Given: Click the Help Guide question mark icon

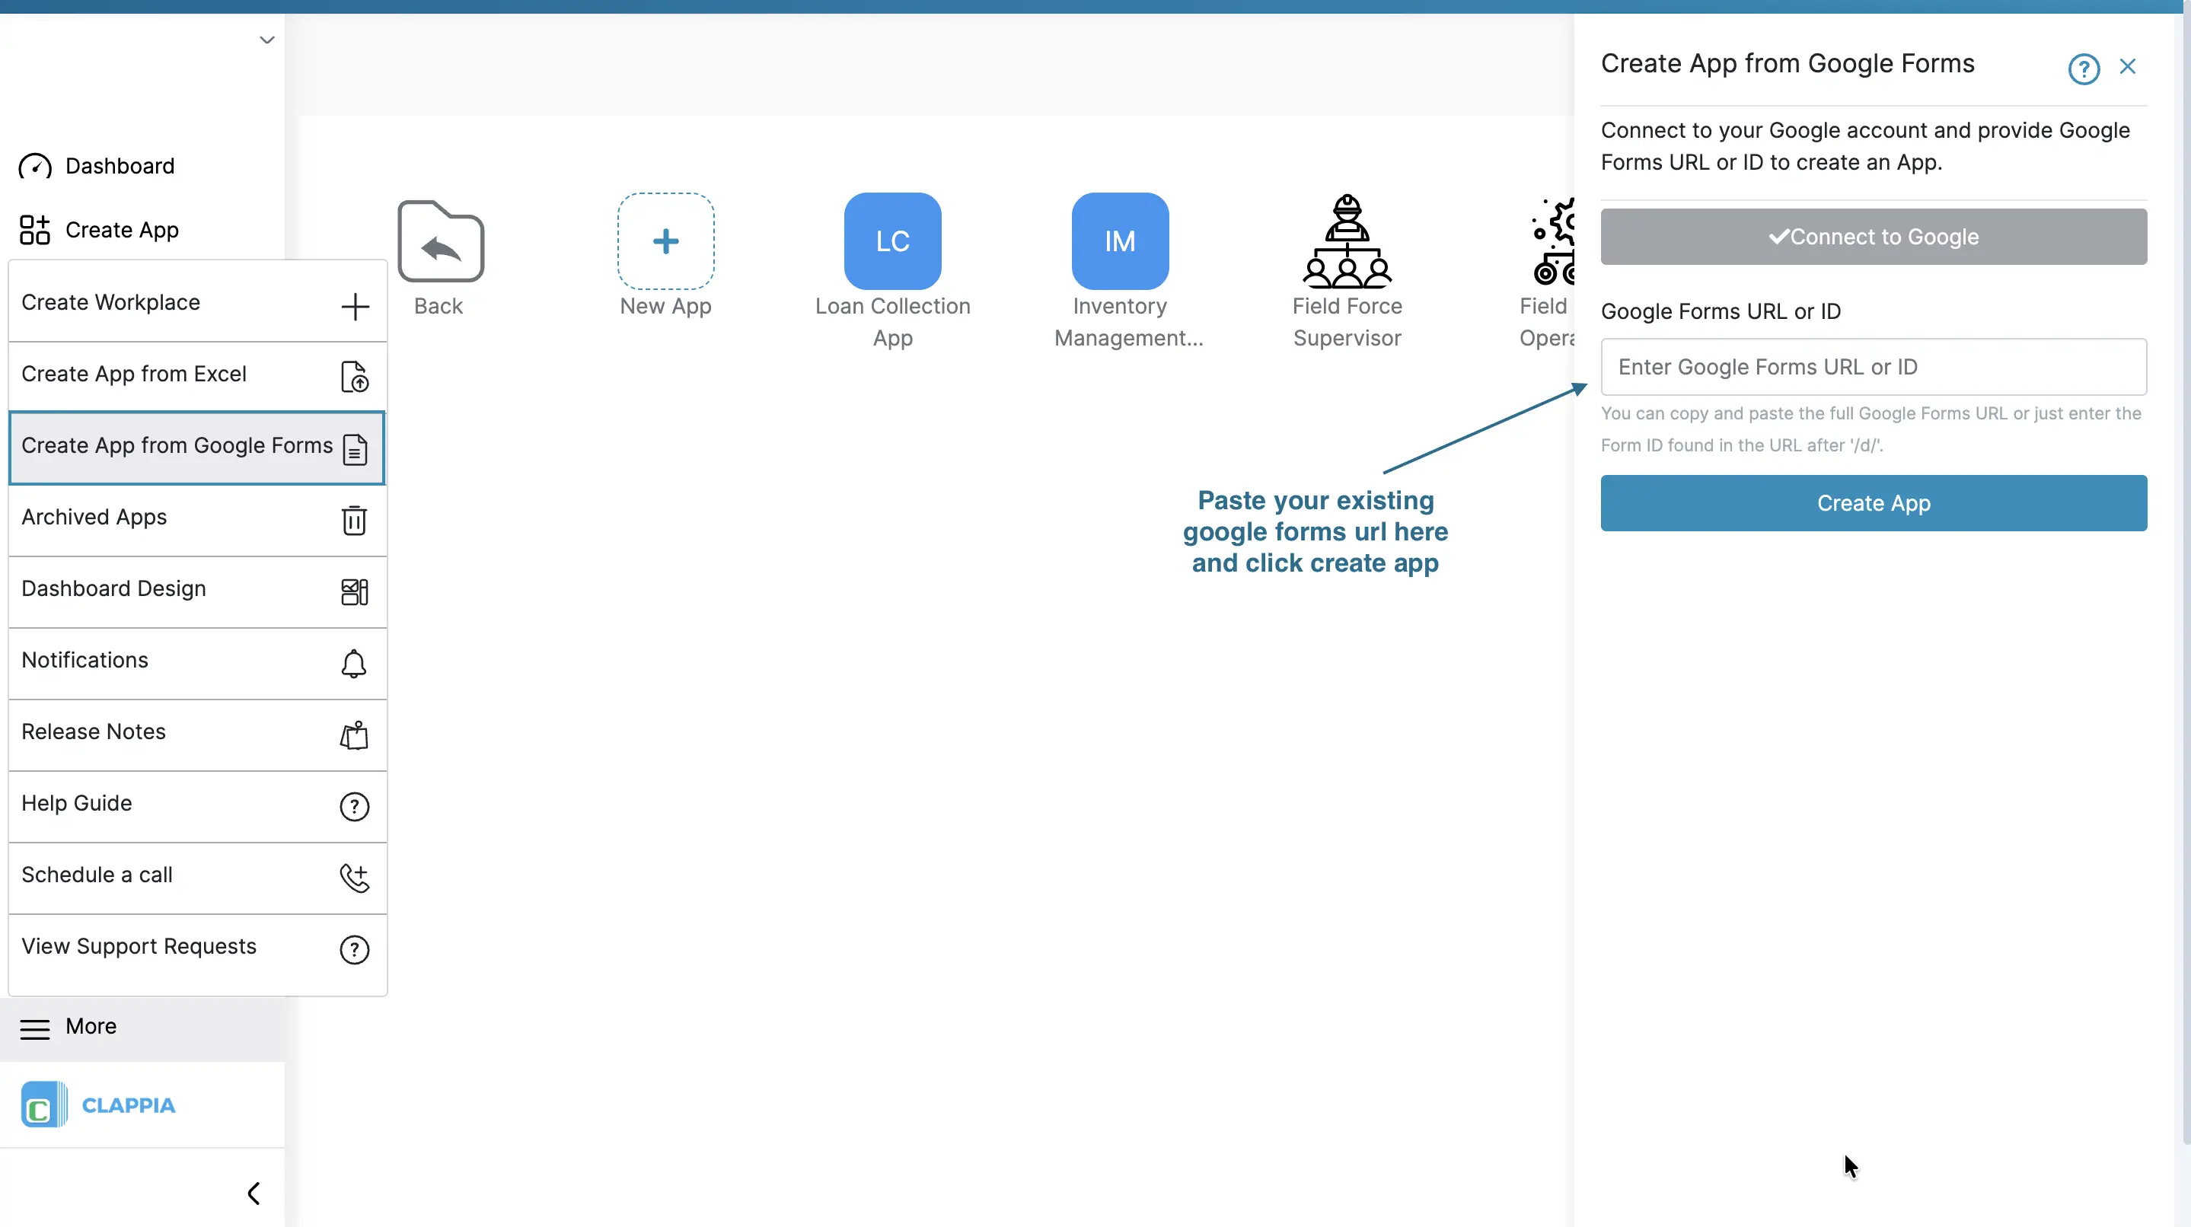Looking at the screenshot, I should (x=355, y=806).
